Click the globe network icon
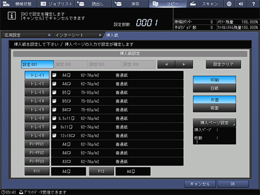The height and width of the screenshot is (195, 260). (x=229, y=4)
